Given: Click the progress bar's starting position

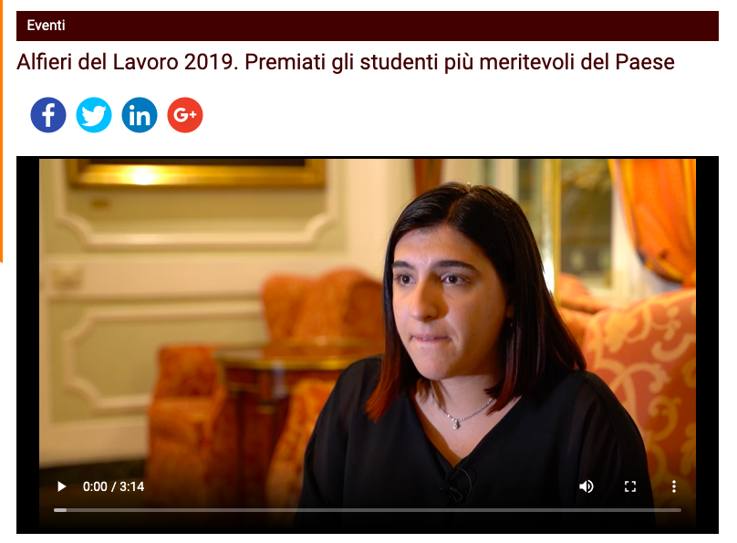Looking at the screenshot, I should tap(55, 510).
